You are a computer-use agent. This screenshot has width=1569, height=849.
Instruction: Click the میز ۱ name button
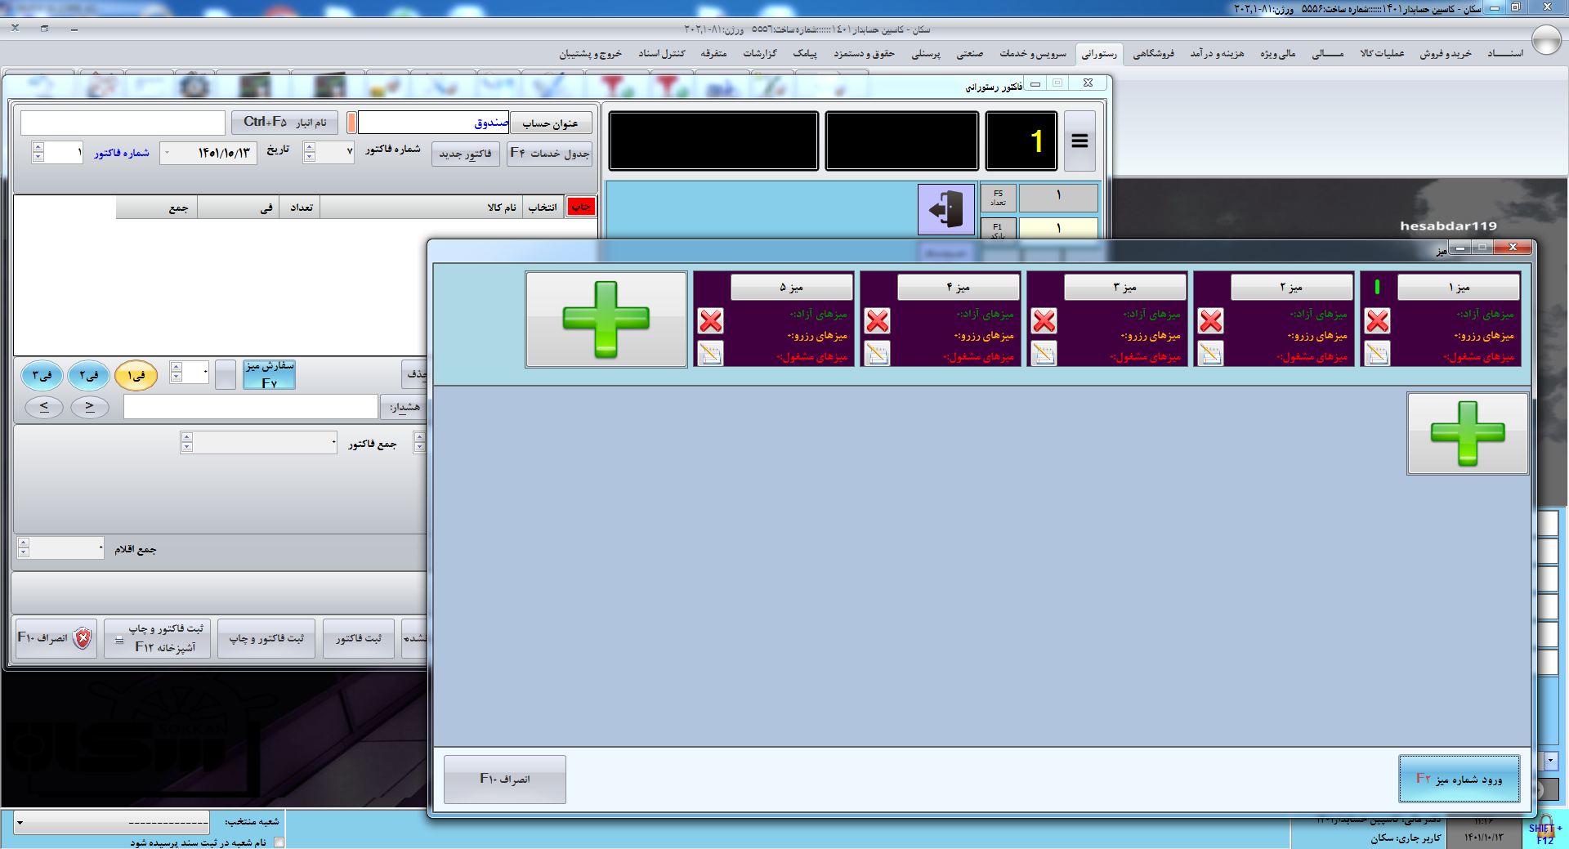(x=1459, y=287)
